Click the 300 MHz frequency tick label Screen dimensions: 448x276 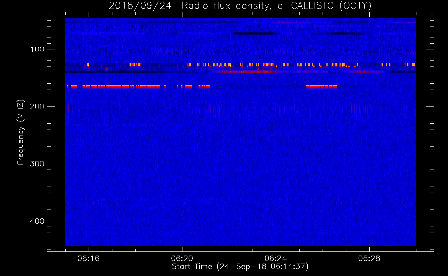[x=37, y=164]
